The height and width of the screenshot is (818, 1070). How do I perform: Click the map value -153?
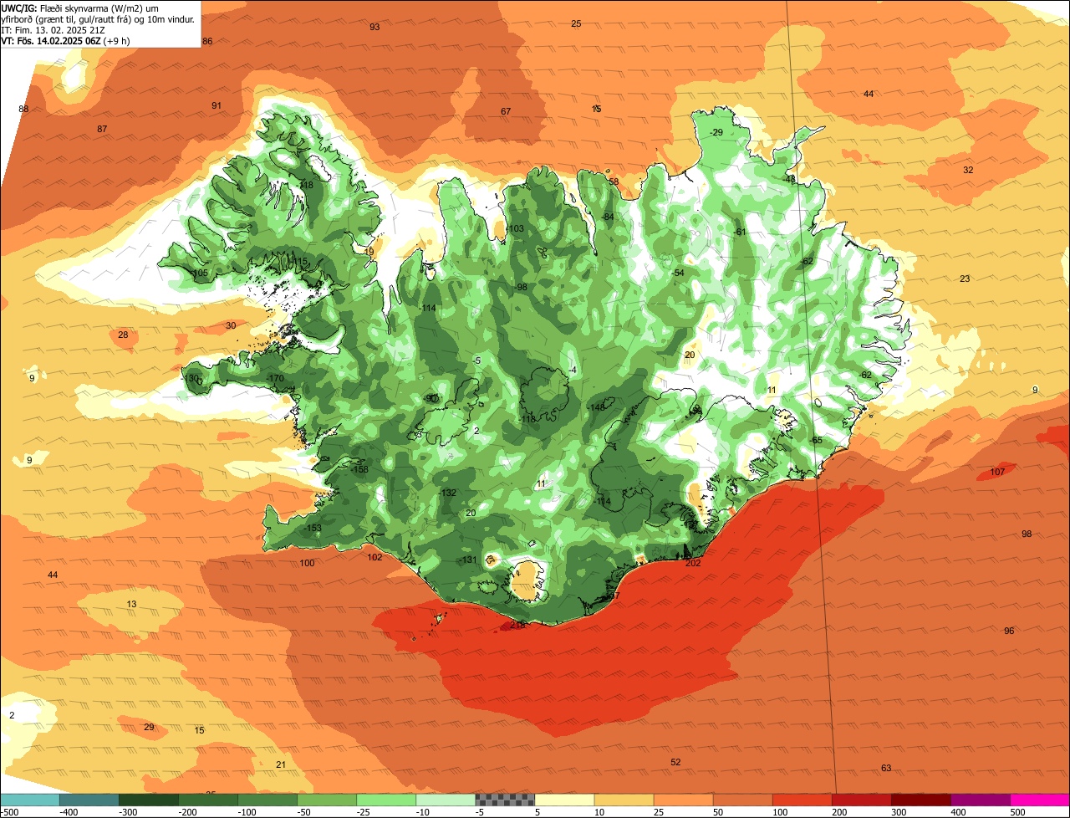[312, 528]
